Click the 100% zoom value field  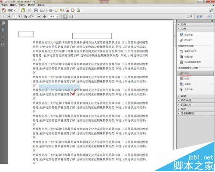point(52,16)
